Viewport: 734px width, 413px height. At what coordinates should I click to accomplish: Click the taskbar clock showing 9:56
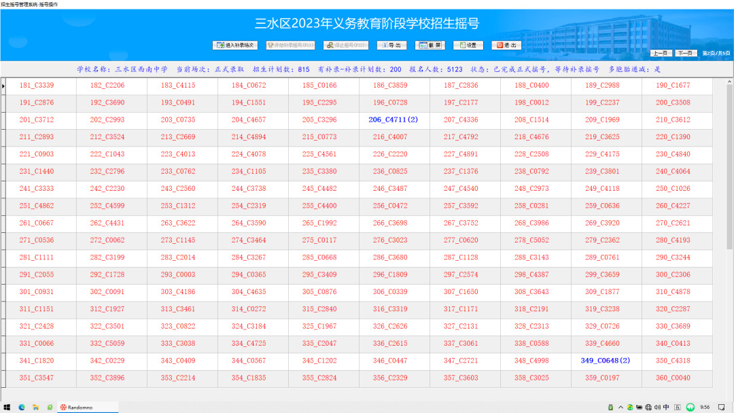(x=705, y=408)
